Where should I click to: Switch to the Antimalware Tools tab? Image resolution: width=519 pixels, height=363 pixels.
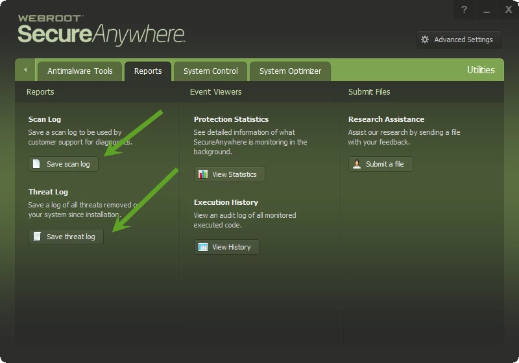coord(80,71)
